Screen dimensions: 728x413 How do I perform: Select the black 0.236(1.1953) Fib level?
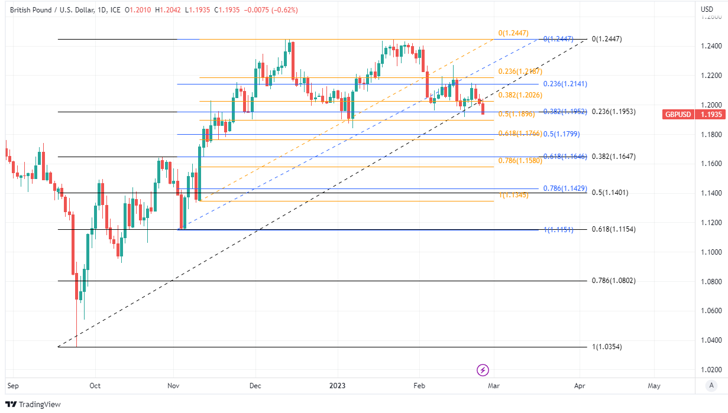613,111
